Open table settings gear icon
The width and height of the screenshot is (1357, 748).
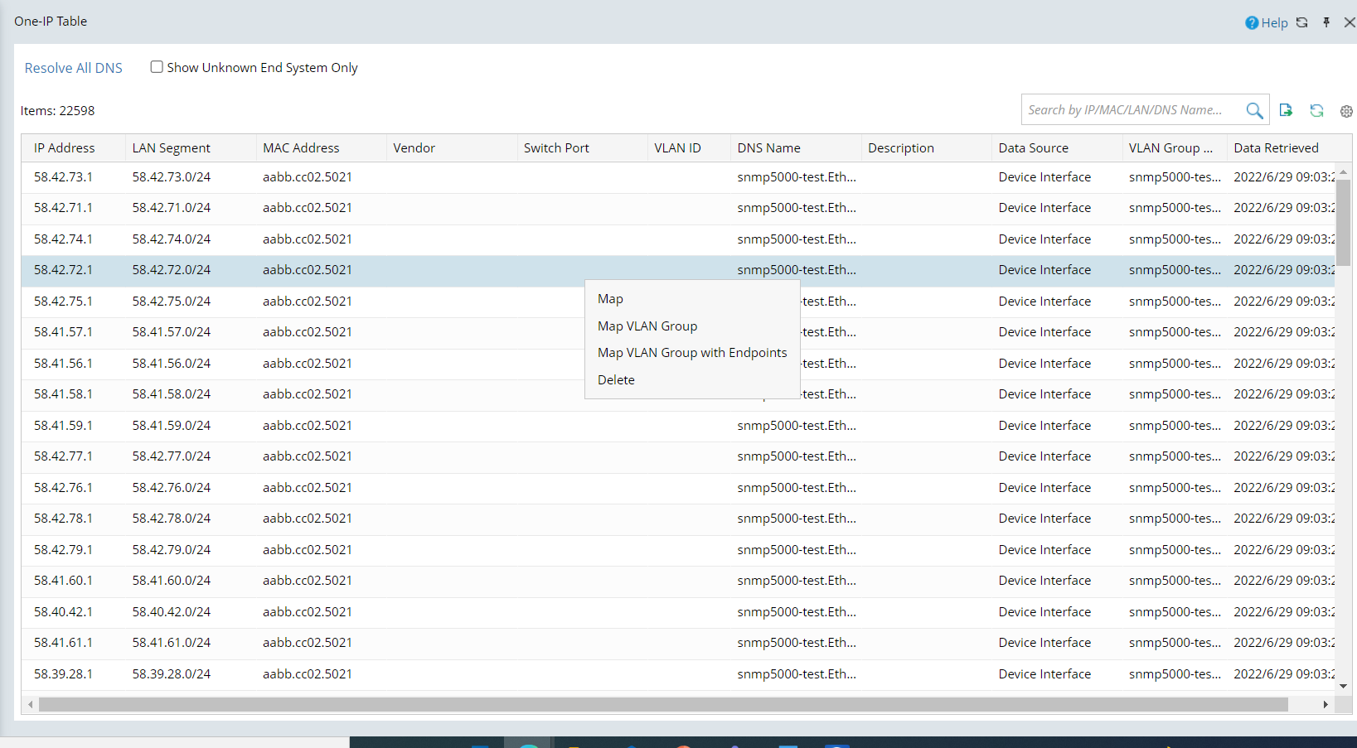(x=1346, y=111)
